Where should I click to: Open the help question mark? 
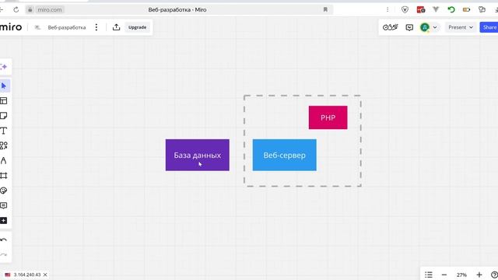pos(494,275)
